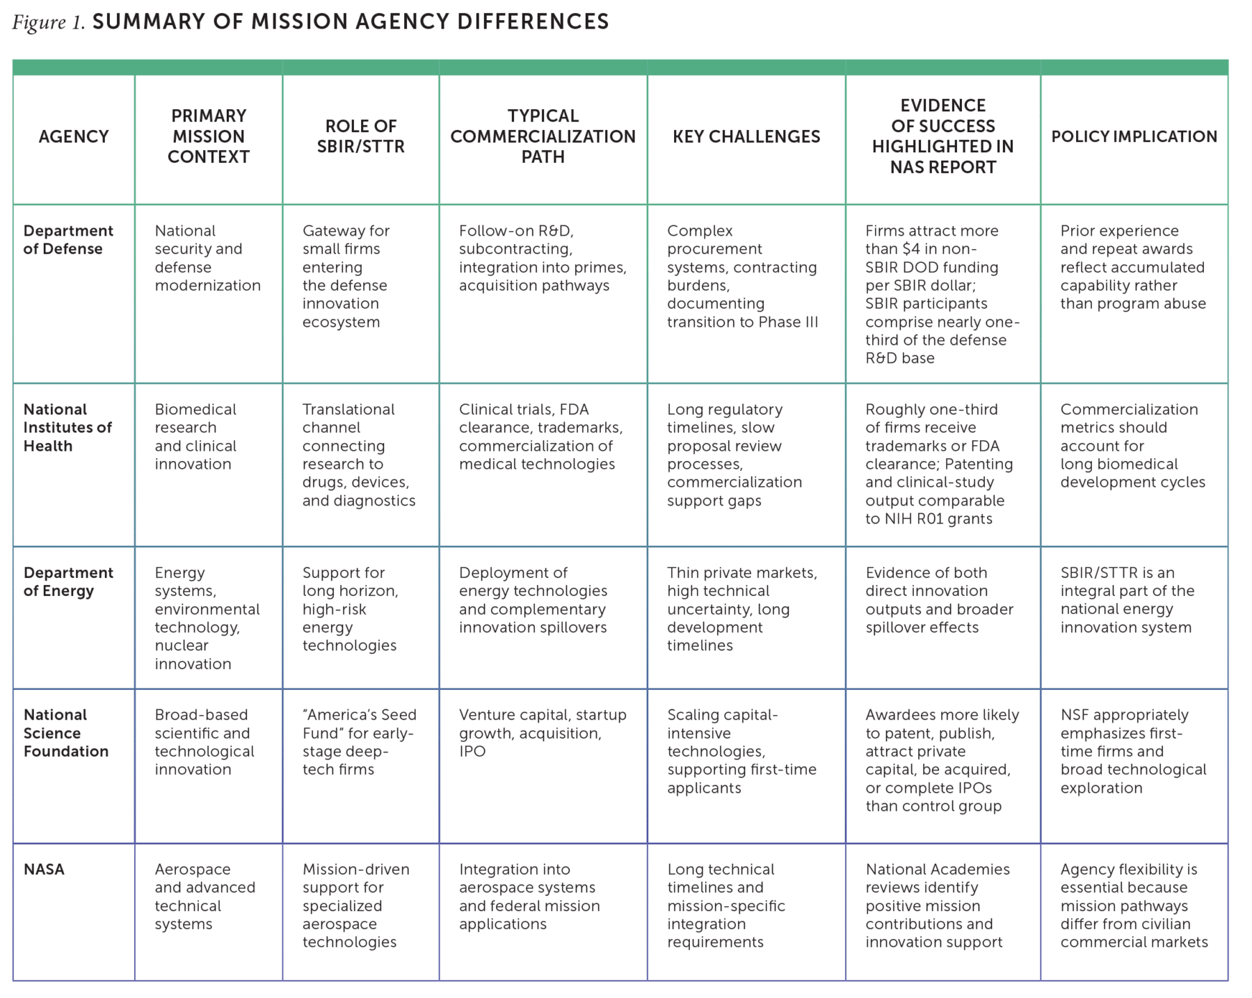Image resolution: width=1252 pixels, height=998 pixels.
Task: Click the 'ROLE OF SBIR/STTR' header
Action: (x=360, y=136)
